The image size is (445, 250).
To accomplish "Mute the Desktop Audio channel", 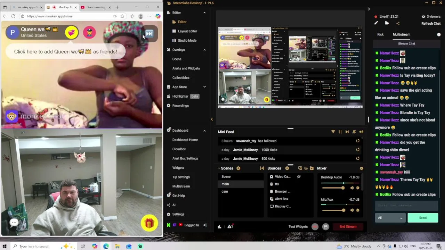I will click(352, 188).
